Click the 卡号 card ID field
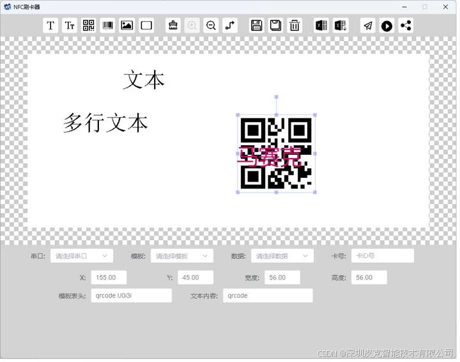This screenshot has height=362, width=460. [383, 256]
